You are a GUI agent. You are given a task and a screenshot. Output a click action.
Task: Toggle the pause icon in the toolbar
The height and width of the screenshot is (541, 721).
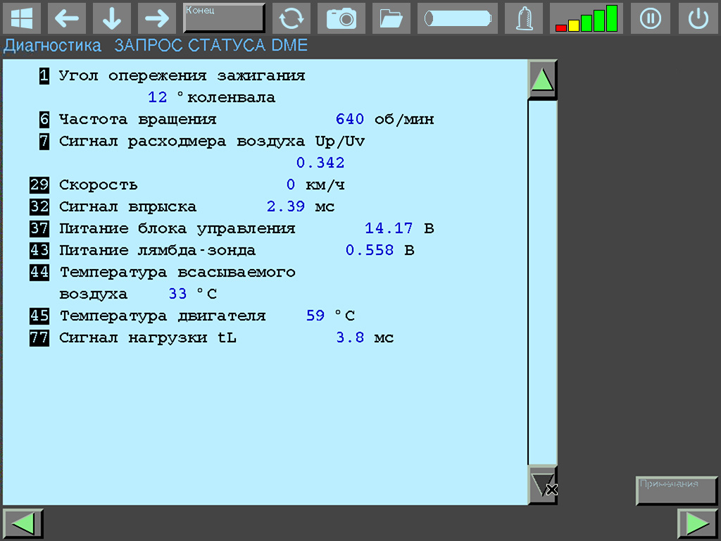(650, 18)
